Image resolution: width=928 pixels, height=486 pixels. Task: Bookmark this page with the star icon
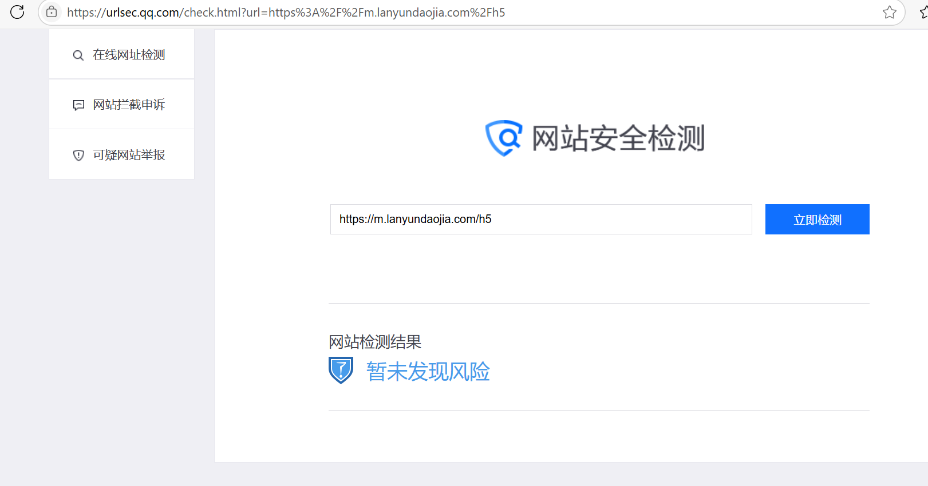(x=889, y=12)
